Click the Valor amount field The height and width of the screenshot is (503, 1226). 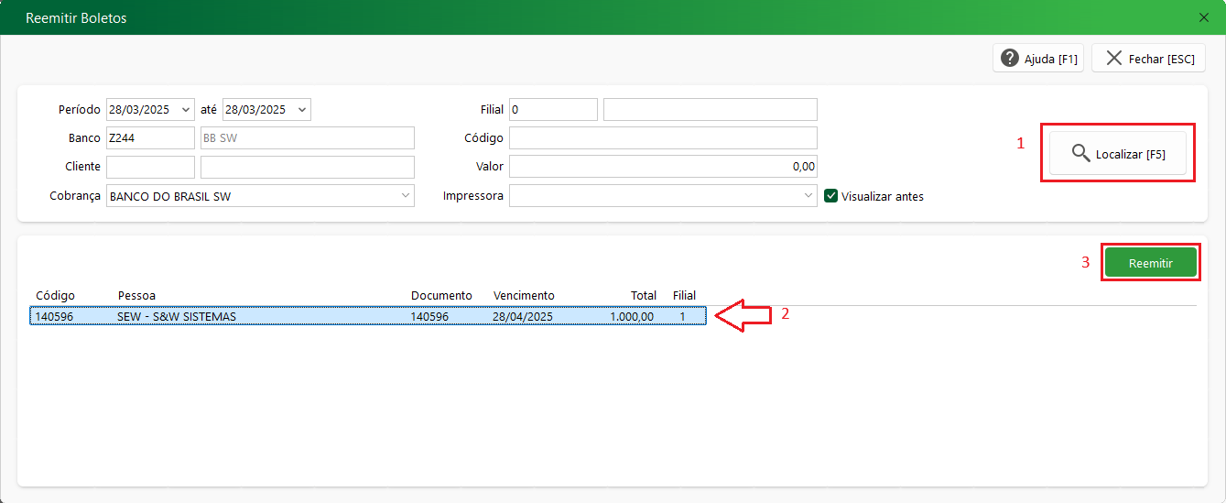pos(662,168)
